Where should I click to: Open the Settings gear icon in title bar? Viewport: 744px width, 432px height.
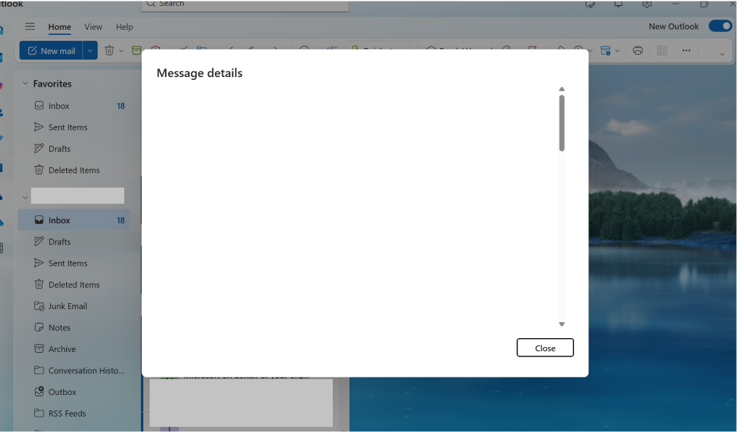pos(647,4)
